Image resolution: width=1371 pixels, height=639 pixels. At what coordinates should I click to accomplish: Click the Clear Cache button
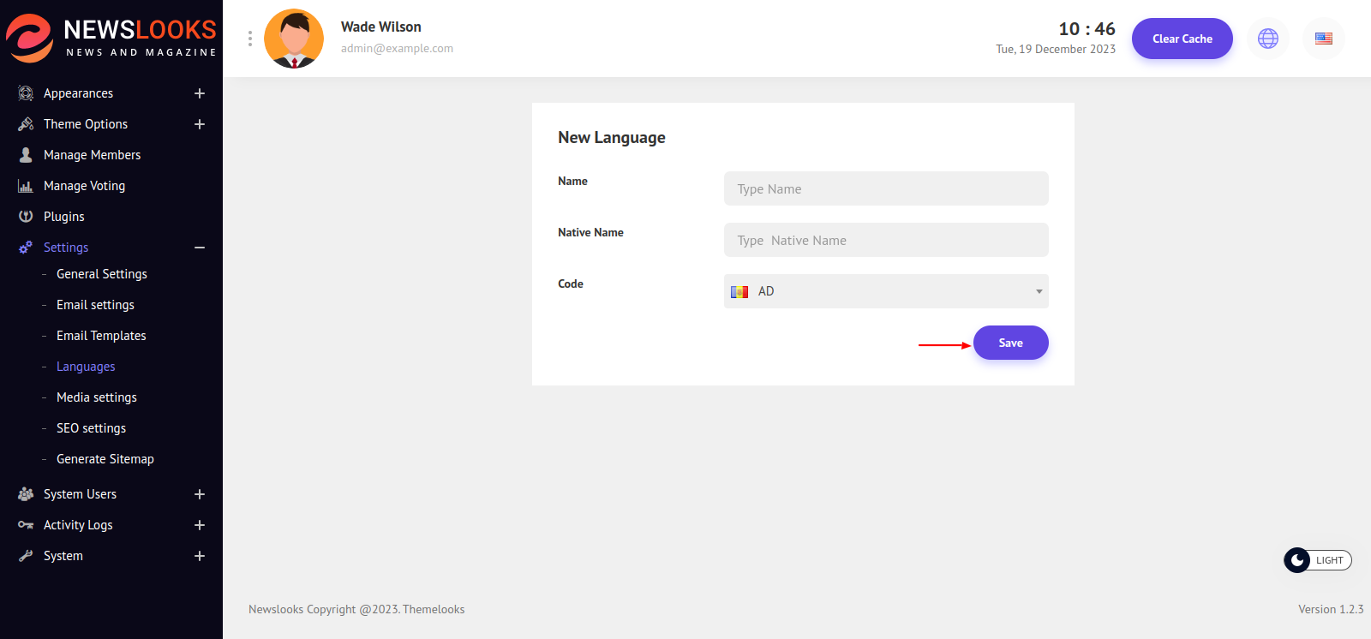click(1182, 39)
